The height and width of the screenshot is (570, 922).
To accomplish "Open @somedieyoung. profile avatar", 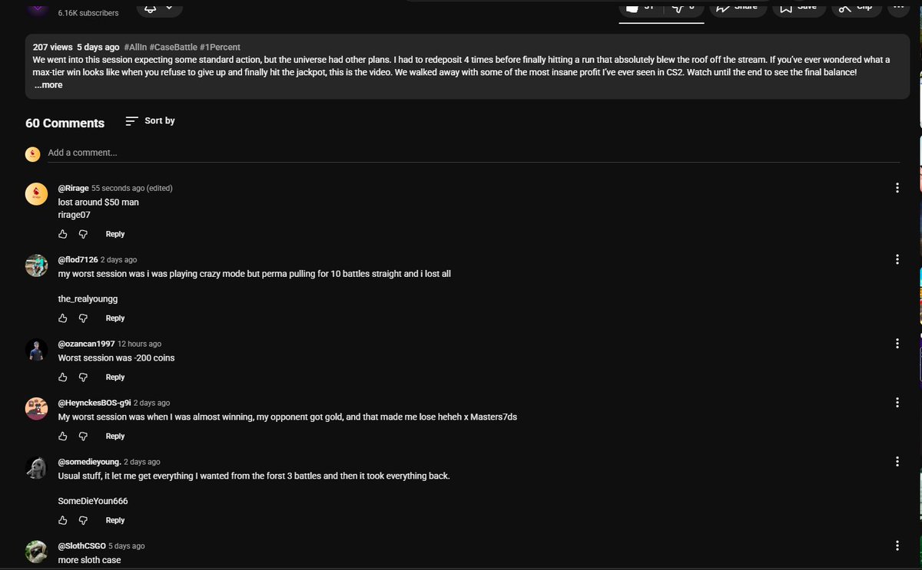I will (x=37, y=469).
